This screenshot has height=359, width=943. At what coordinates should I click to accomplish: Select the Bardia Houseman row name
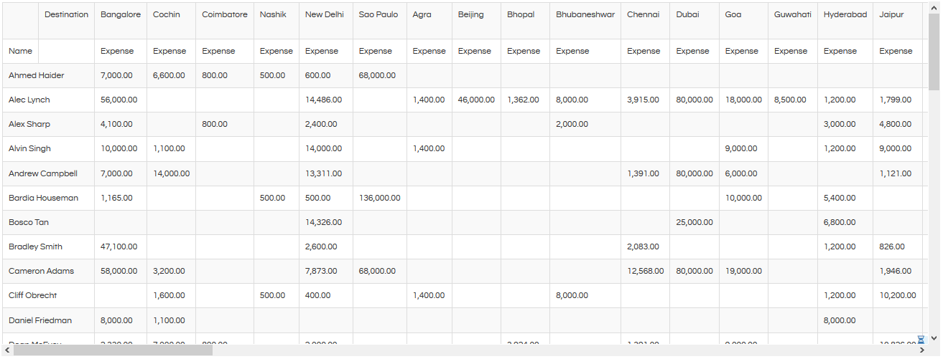pos(48,198)
